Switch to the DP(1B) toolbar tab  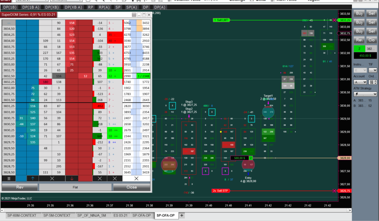(x=10, y=7)
